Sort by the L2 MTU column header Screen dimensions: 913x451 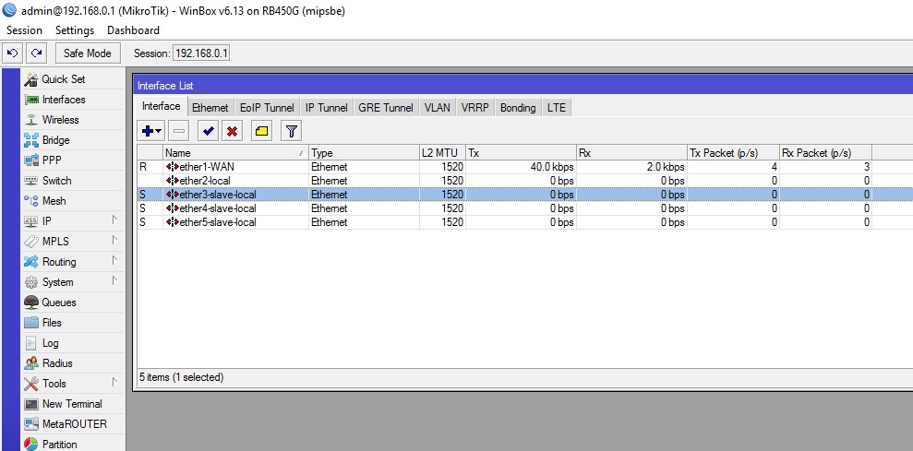click(x=442, y=153)
